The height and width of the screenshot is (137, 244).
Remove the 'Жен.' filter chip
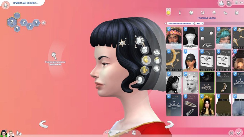[x=202, y=23]
